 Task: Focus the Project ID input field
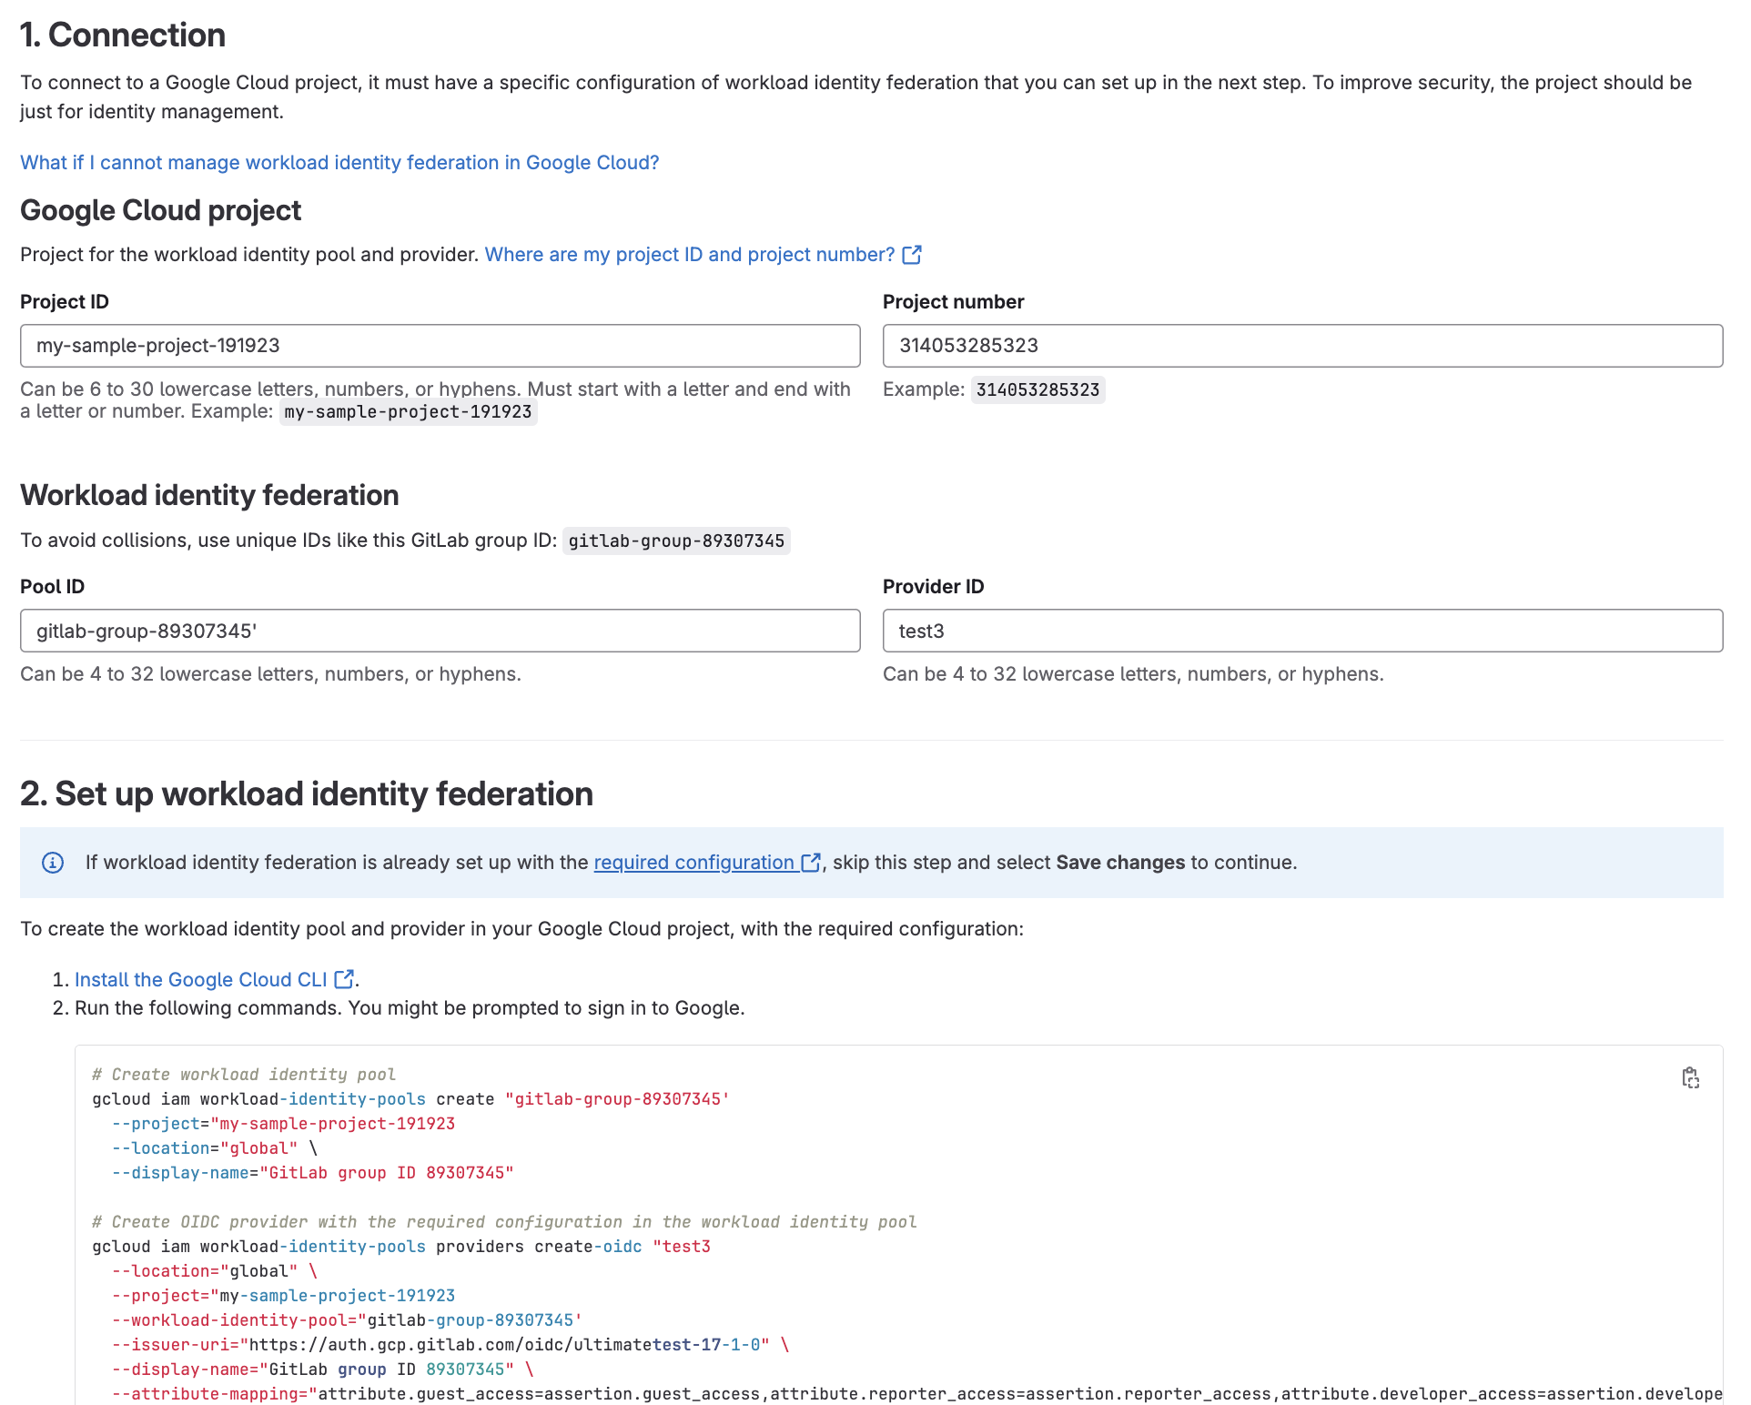tap(440, 346)
